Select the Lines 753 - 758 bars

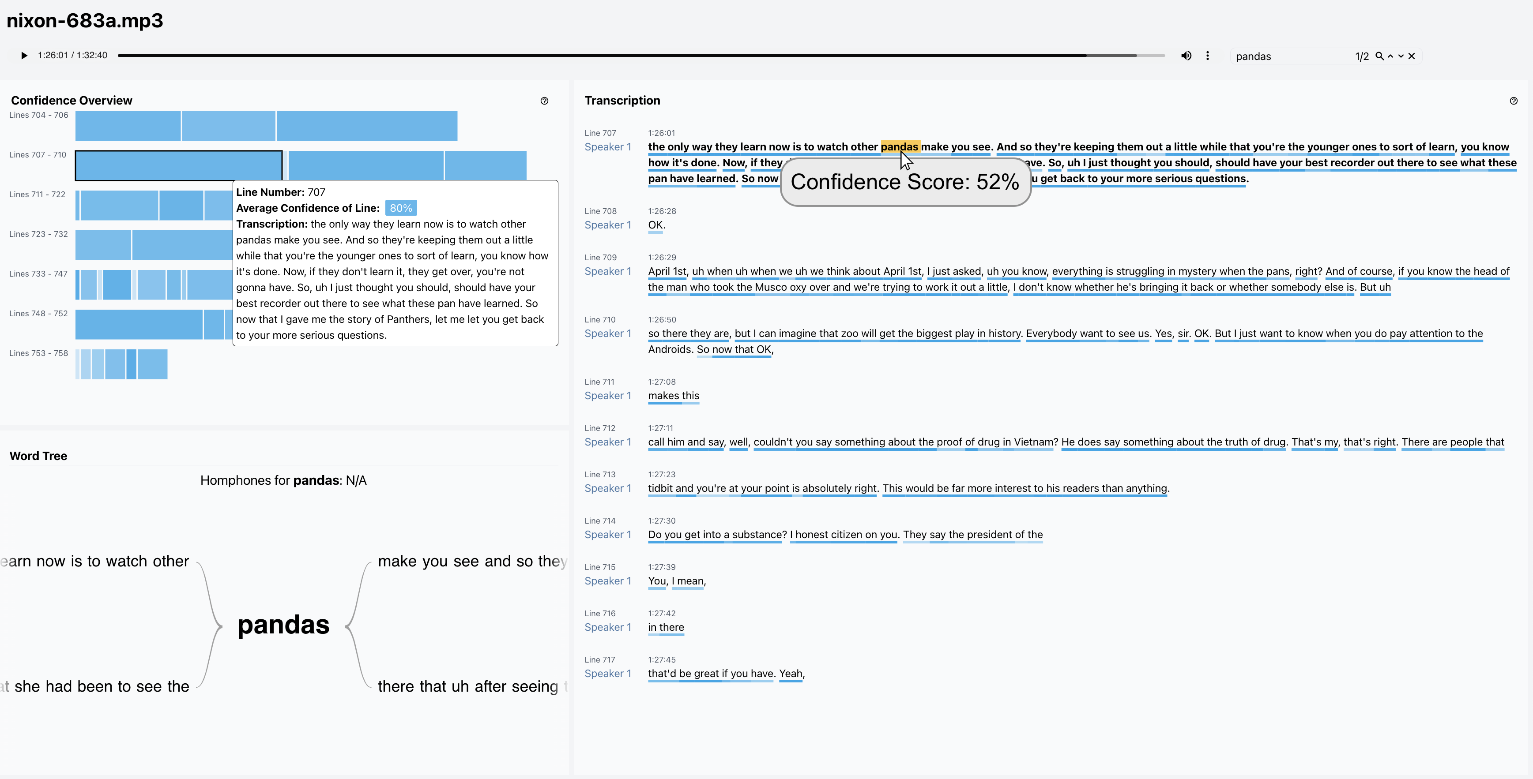point(121,364)
